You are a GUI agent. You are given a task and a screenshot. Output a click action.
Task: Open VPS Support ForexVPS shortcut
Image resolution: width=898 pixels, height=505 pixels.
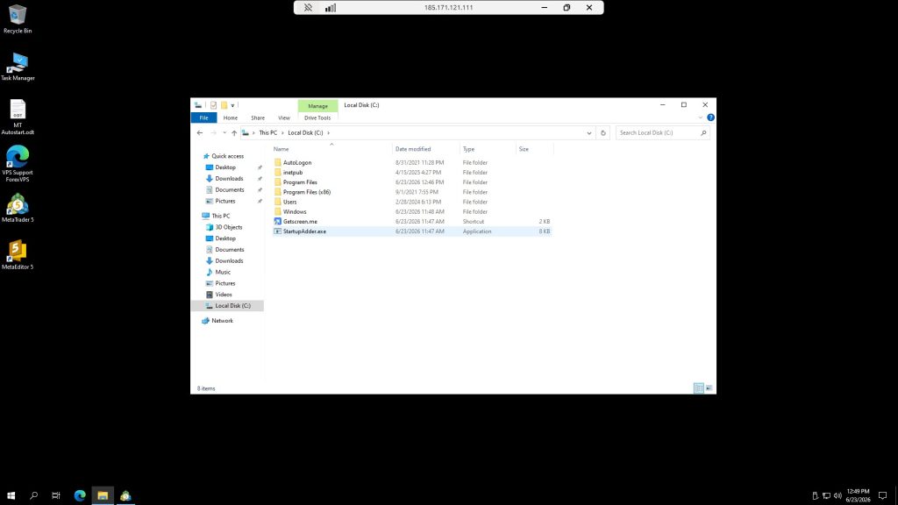point(18,164)
